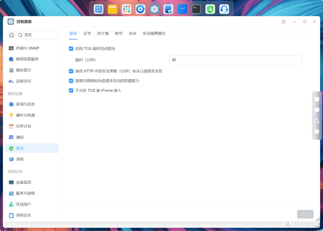
Task: Click chat bubble icon in right floating panel
Action: (x=317, y=110)
